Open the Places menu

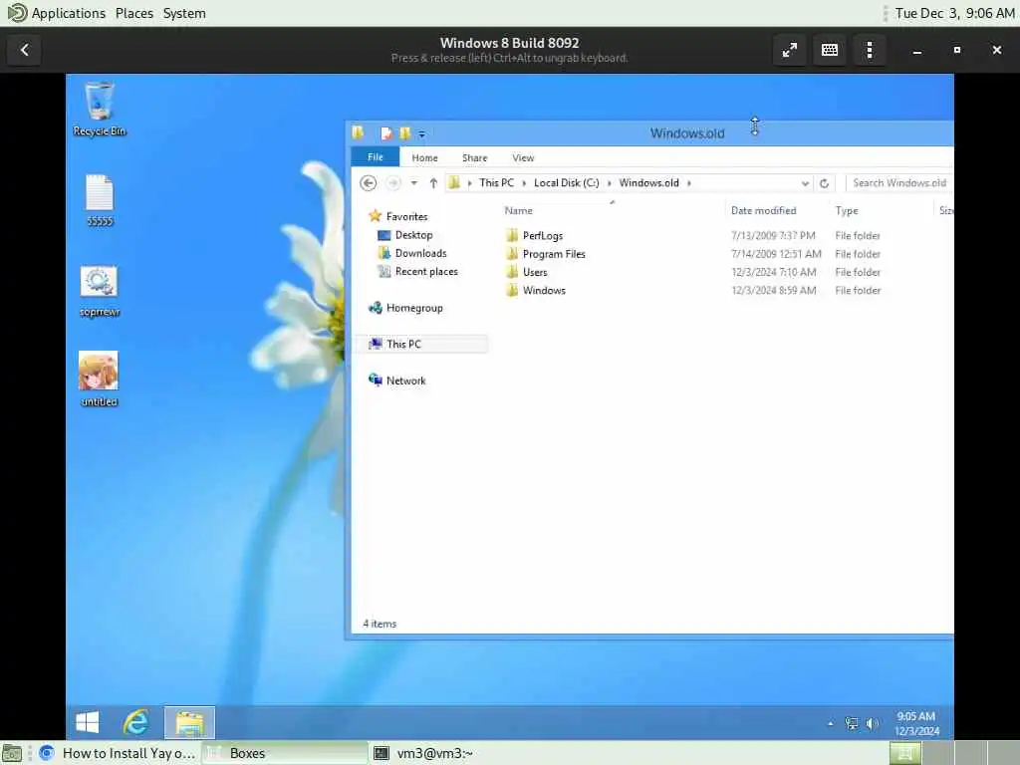pos(134,13)
